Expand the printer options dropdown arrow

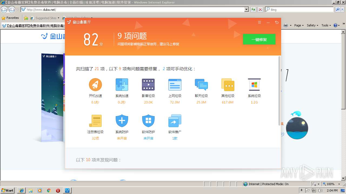(x=291, y=25)
